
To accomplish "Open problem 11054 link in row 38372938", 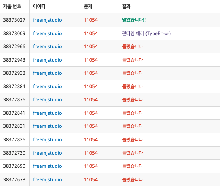I will click(91, 73).
